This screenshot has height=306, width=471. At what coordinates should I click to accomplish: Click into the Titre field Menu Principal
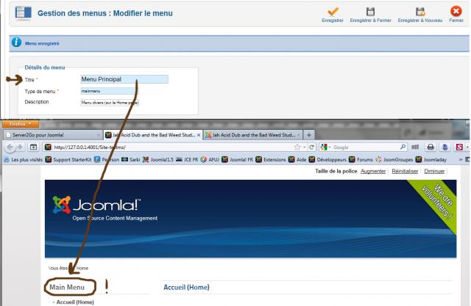click(x=124, y=79)
